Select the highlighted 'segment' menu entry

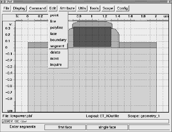58,46
